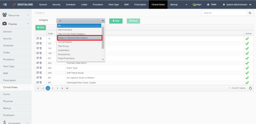Open the Prescription top navigation tab
The height and width of the screenshot is (124, 256).
140,4
